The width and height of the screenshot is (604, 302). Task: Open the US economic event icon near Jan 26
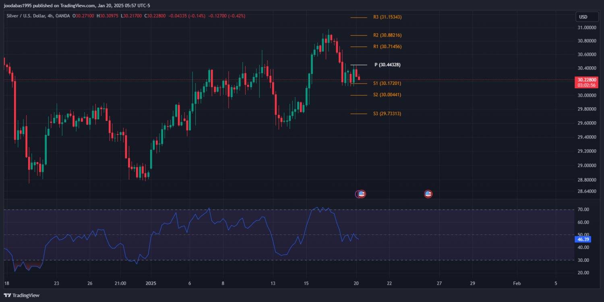pyautogui.click(x=428, y=194)
